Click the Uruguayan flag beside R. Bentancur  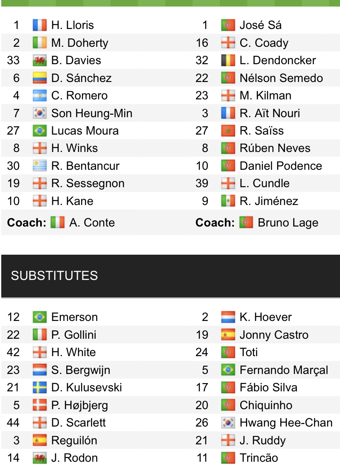[40, 166]
